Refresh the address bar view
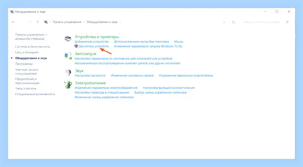The width and height of the screenshot is (303, 167). [x=234, y=22]
